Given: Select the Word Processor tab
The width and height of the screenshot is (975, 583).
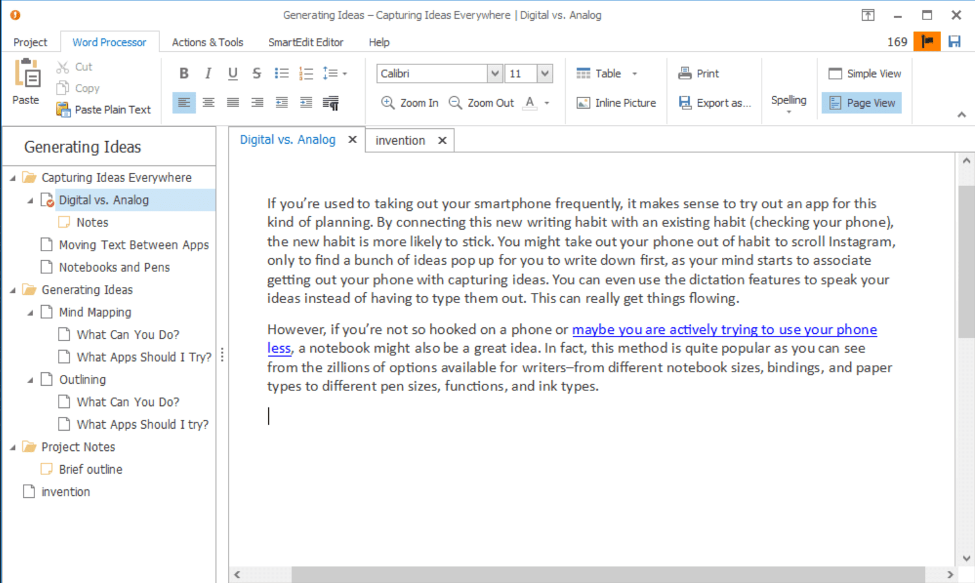Looking at the screenshot, I should (x=109, y=42).
